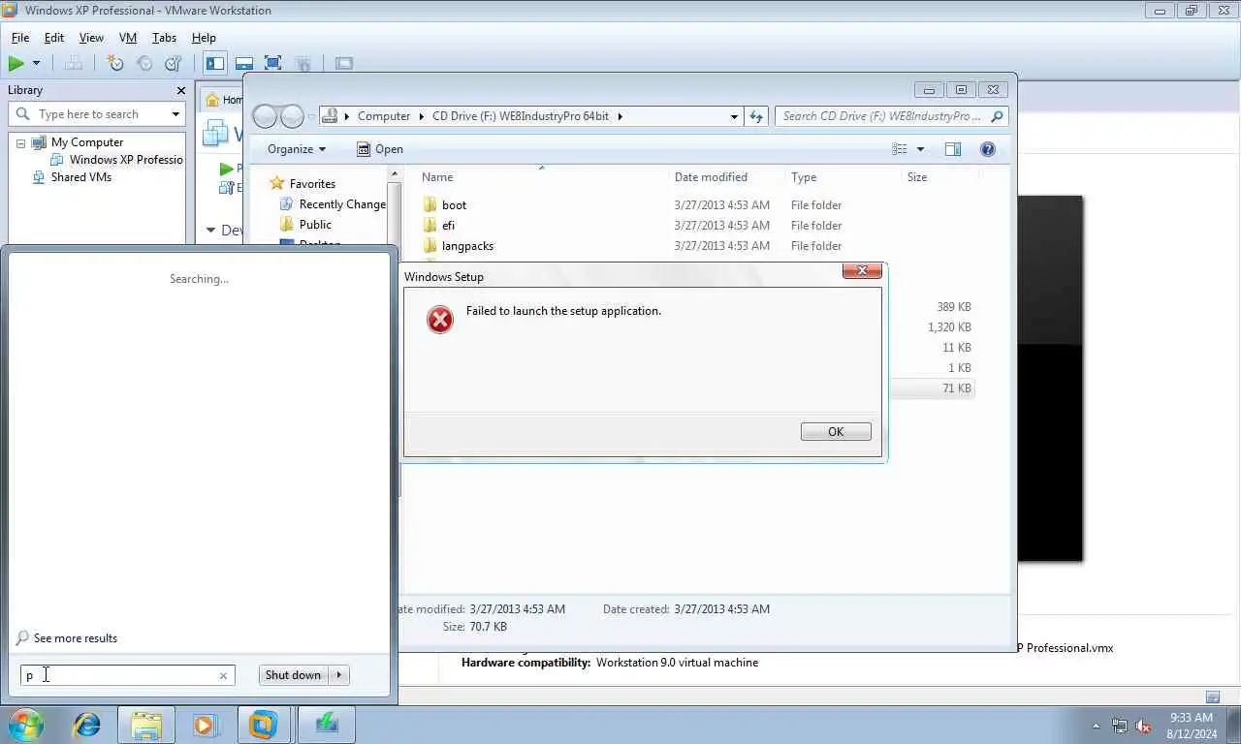Click Send Ctrl+Alt+Del toolbar icon
Image resolution: width=1241 pixels, height=744 pixels.
click(x=74, y=63)
